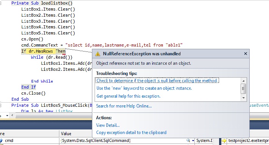Collapse the loadlistbox sub outline
The width and height of the screenshot is (269, 145).
point(0,3)
